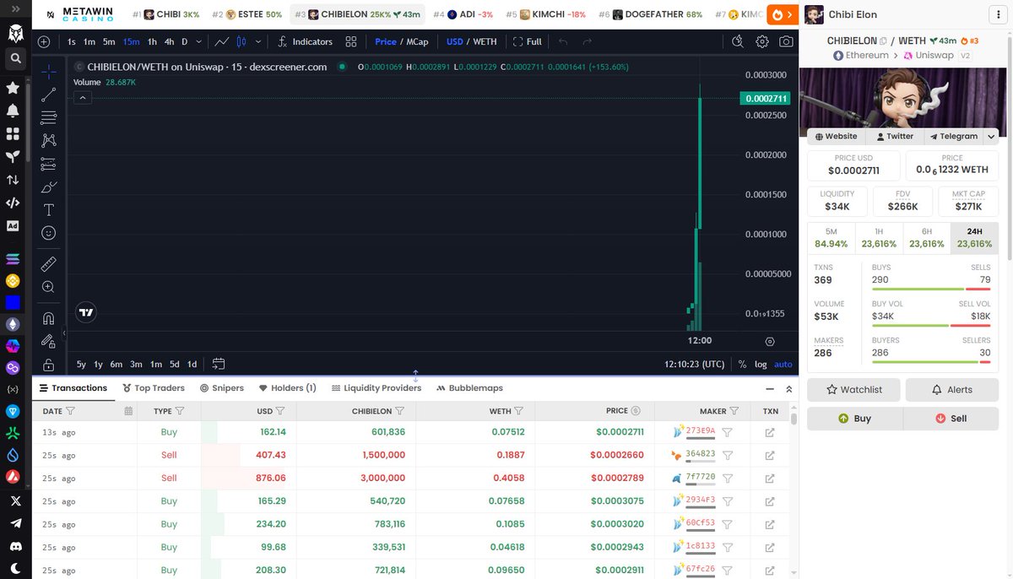Toggle lock all drawings tool

point(48,365)
